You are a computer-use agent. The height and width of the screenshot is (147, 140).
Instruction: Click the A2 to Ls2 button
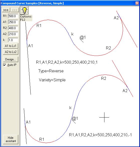click(11, 52)
